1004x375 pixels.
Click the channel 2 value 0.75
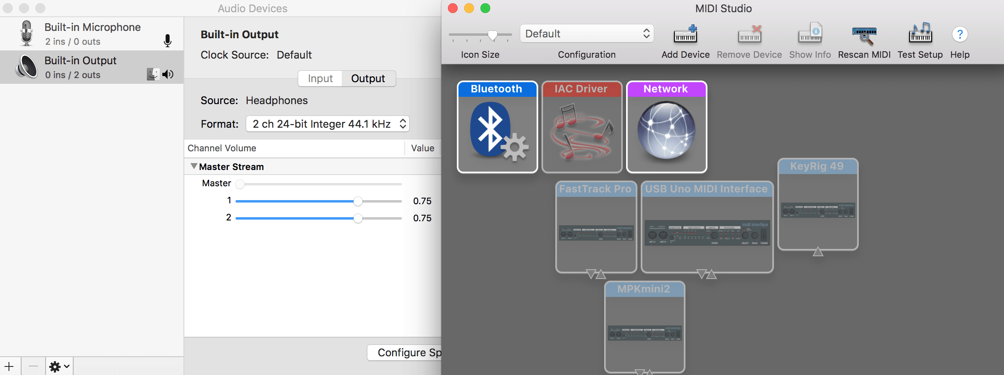422,218
